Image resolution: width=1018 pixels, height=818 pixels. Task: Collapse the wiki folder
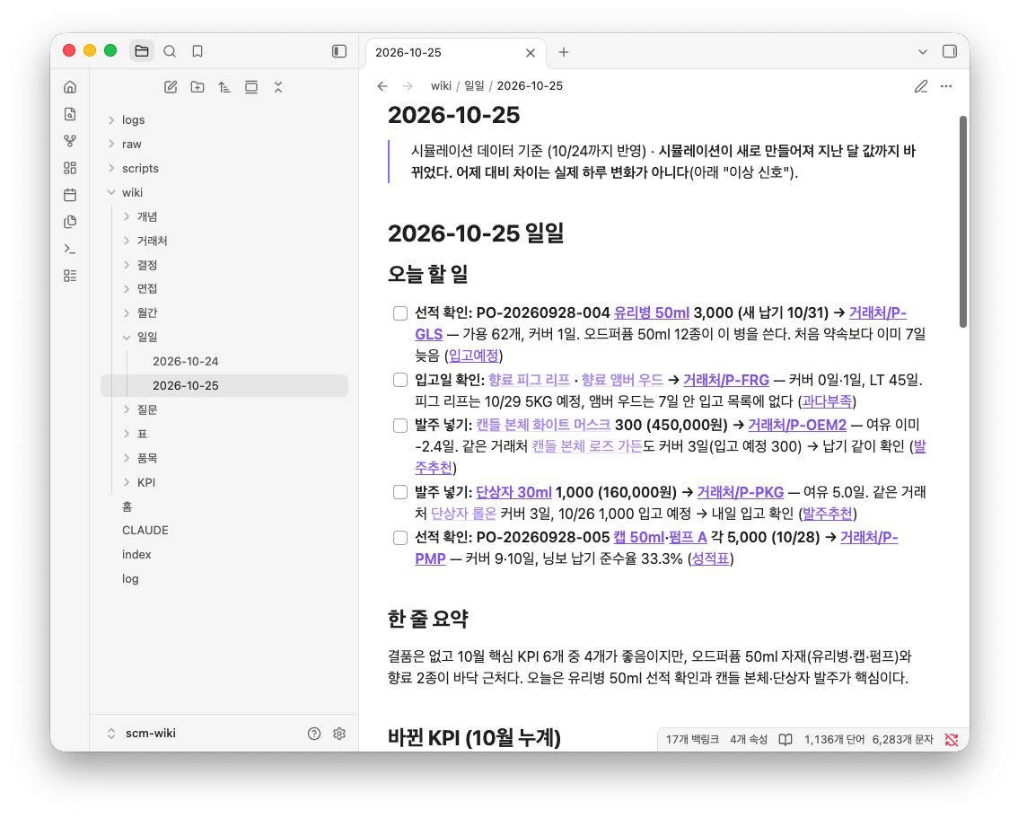tap(224, 193)
